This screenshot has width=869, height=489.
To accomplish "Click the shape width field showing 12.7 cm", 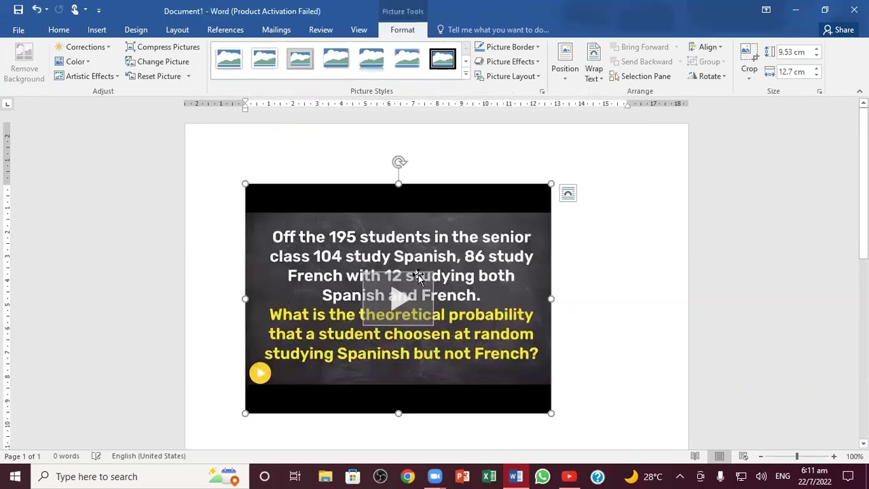I will [794, 71].
